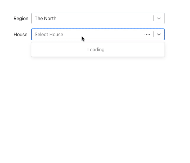Collapse the House select menu
The height and width of the screenshot is (163, 190).
pos(159,34)
